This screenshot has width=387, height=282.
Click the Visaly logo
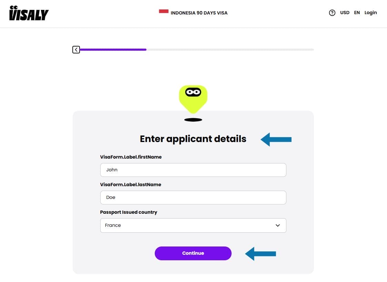coord(29,13)
